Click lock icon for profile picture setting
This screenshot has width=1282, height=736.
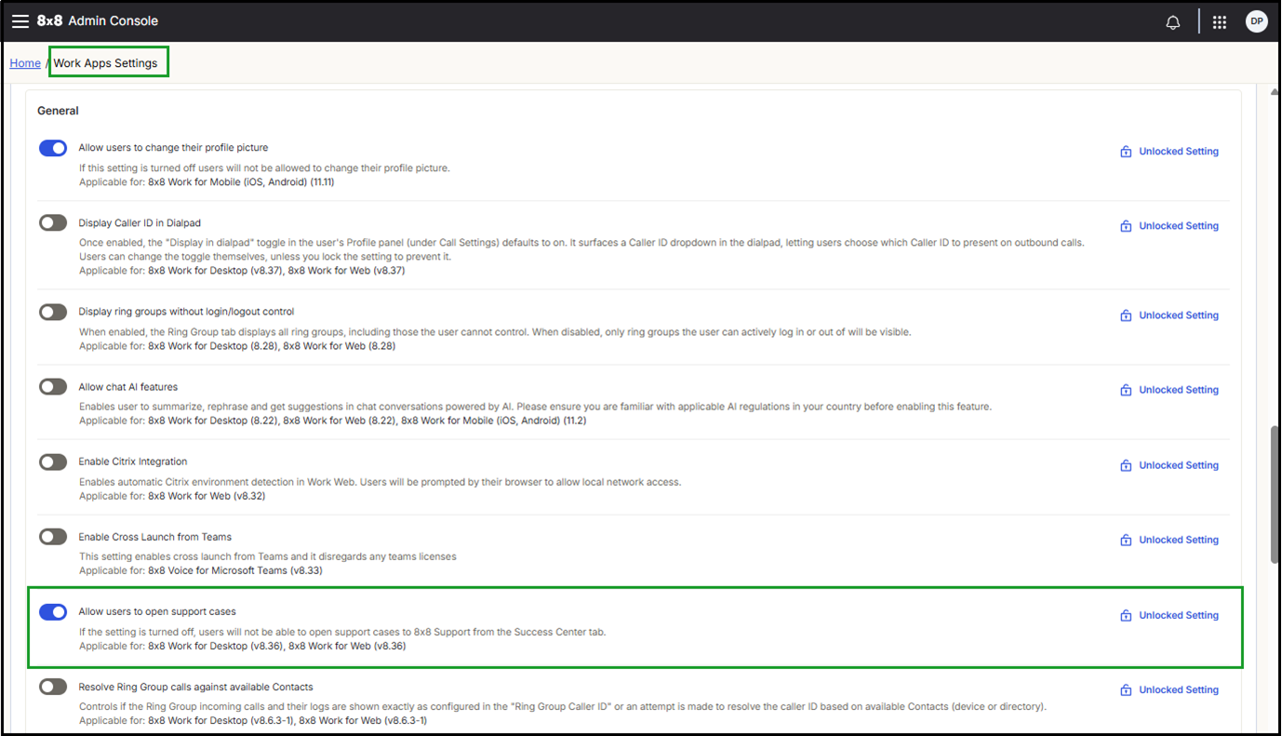pos(1126,152)
